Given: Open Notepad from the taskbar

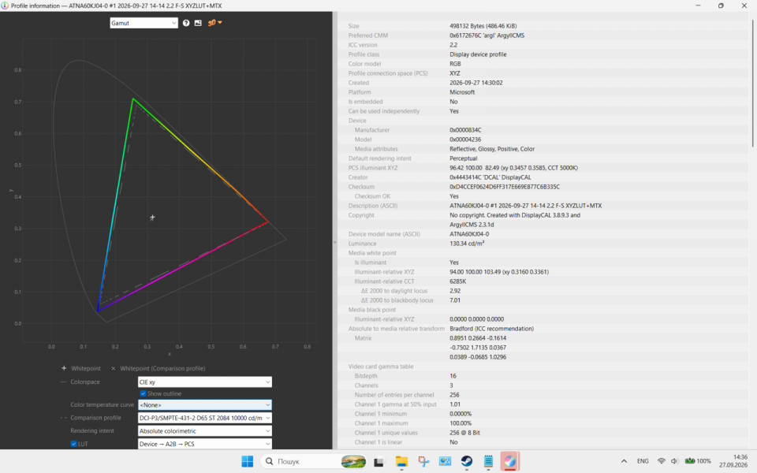Looking at the screenshot, I should [488, 461].
